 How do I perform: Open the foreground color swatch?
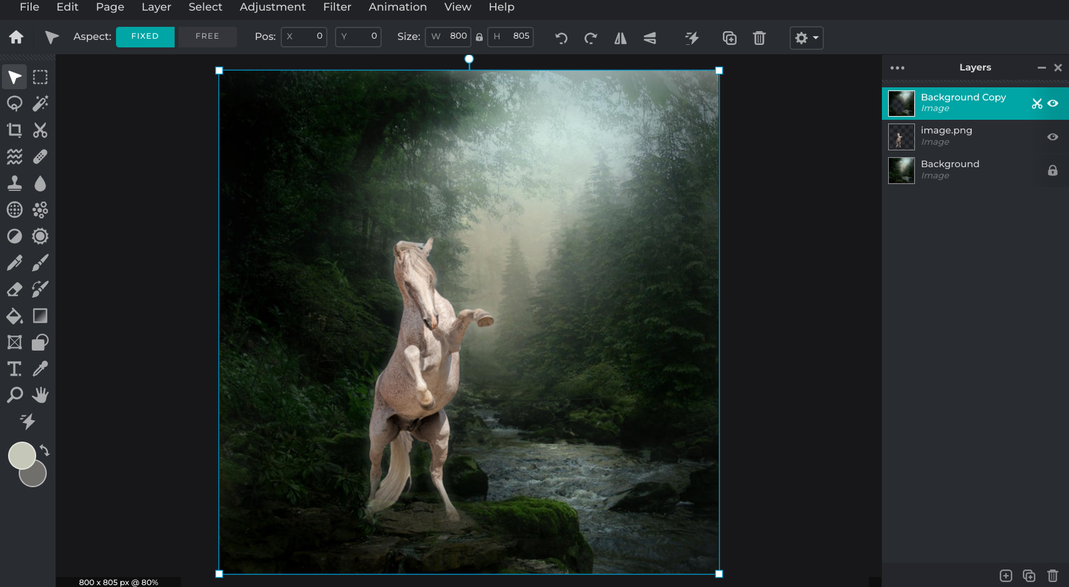21,455
